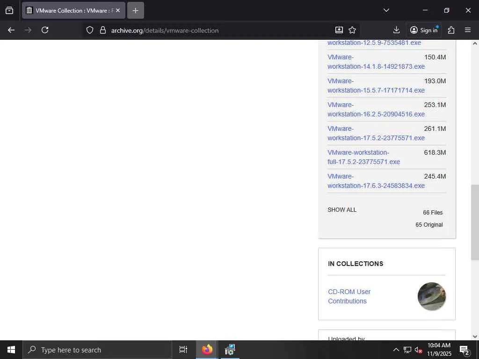Open Firefox View icon in tab bar
This screenshot has height=359, width=479.
pyautogui.click(x=9, y=10)
